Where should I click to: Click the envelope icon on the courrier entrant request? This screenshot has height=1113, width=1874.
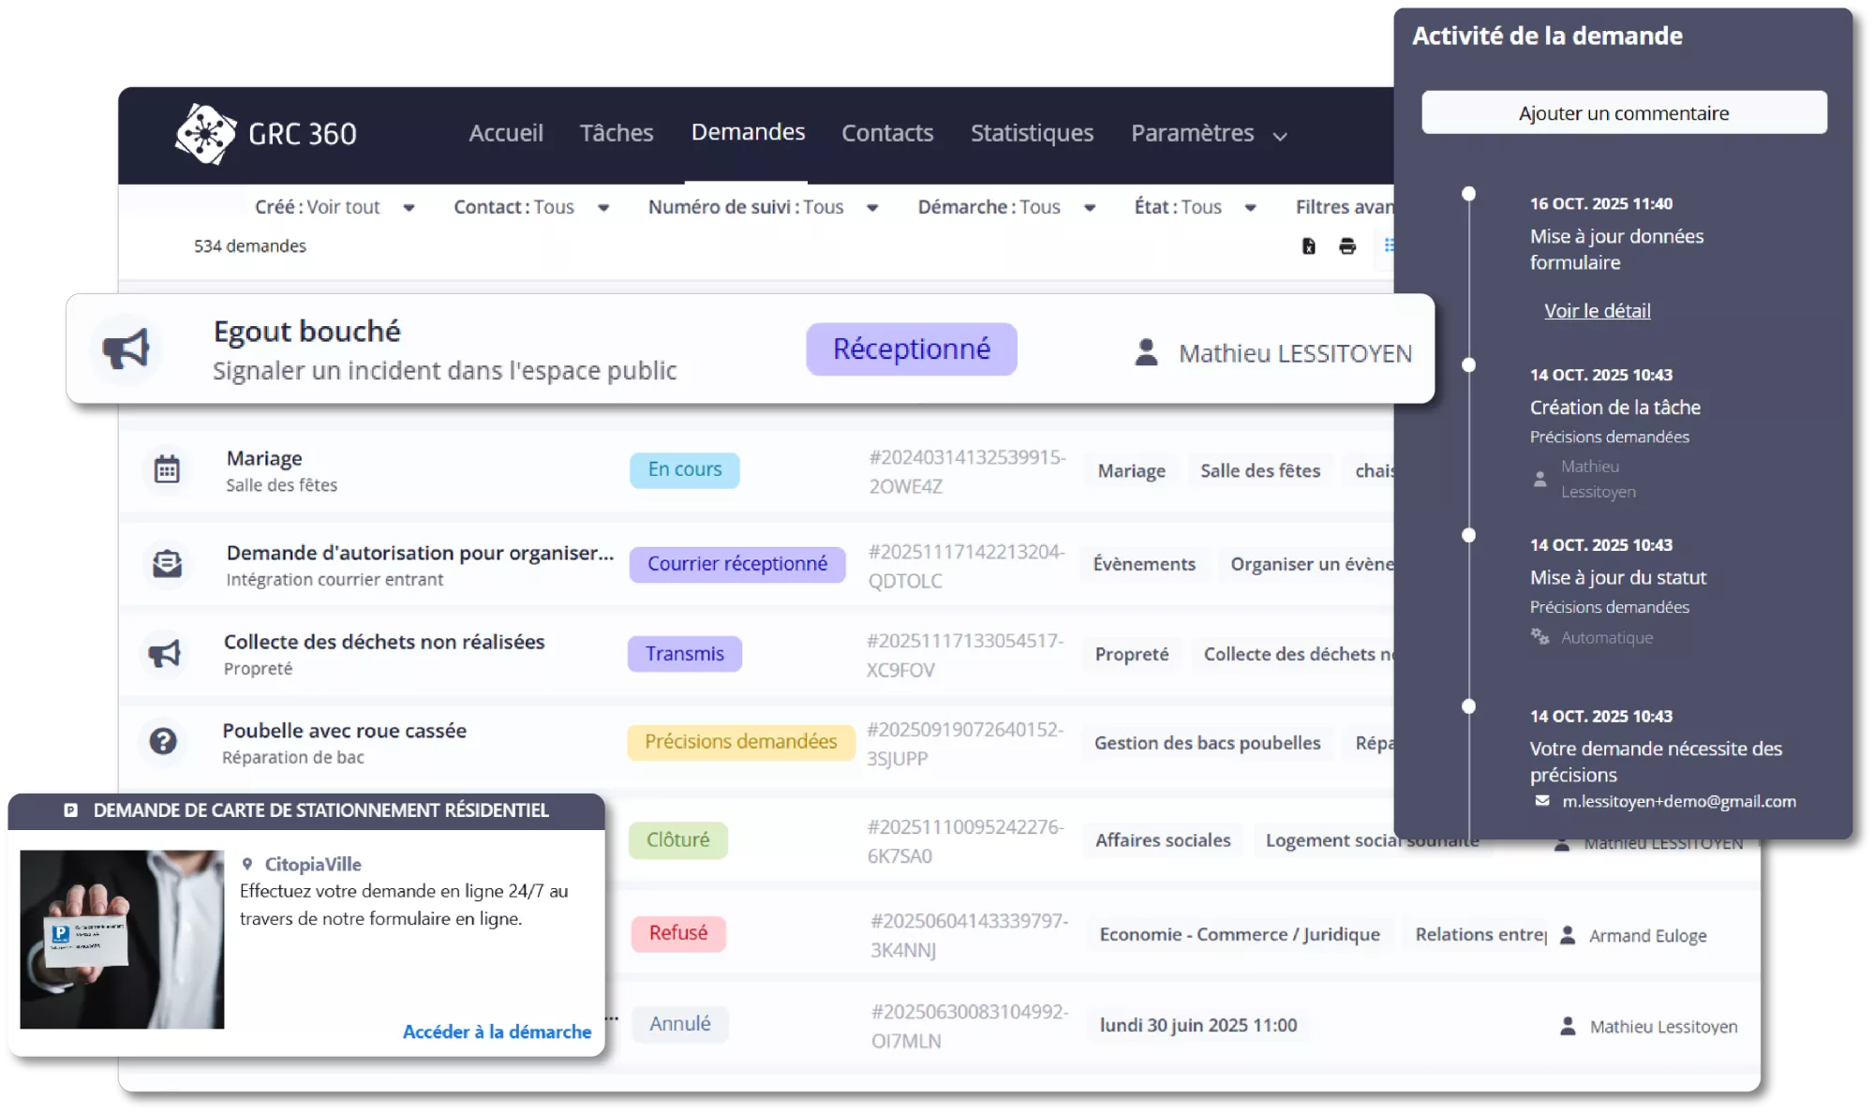pos(166,563)
